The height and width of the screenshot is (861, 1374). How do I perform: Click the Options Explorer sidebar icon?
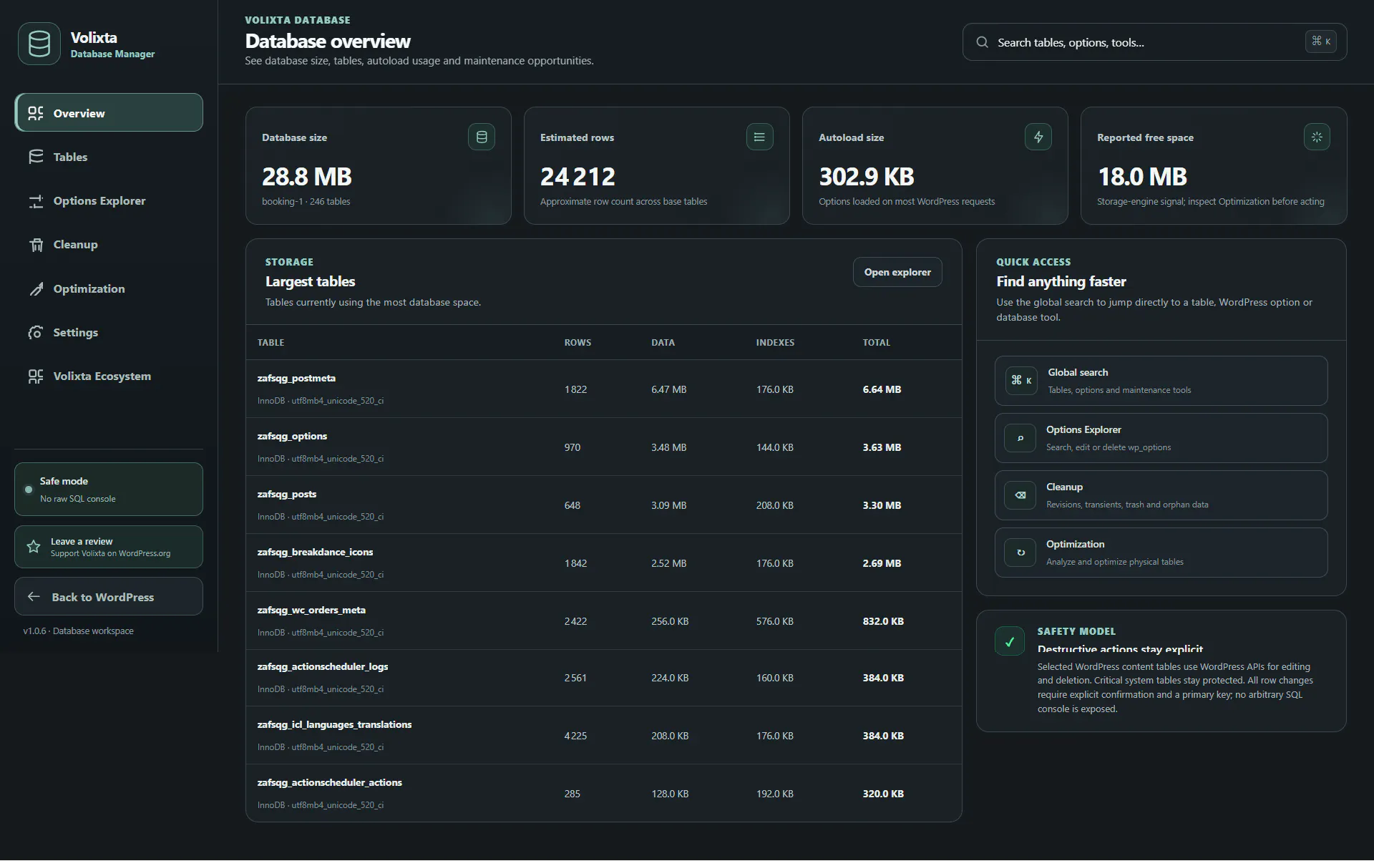point(36,201)
